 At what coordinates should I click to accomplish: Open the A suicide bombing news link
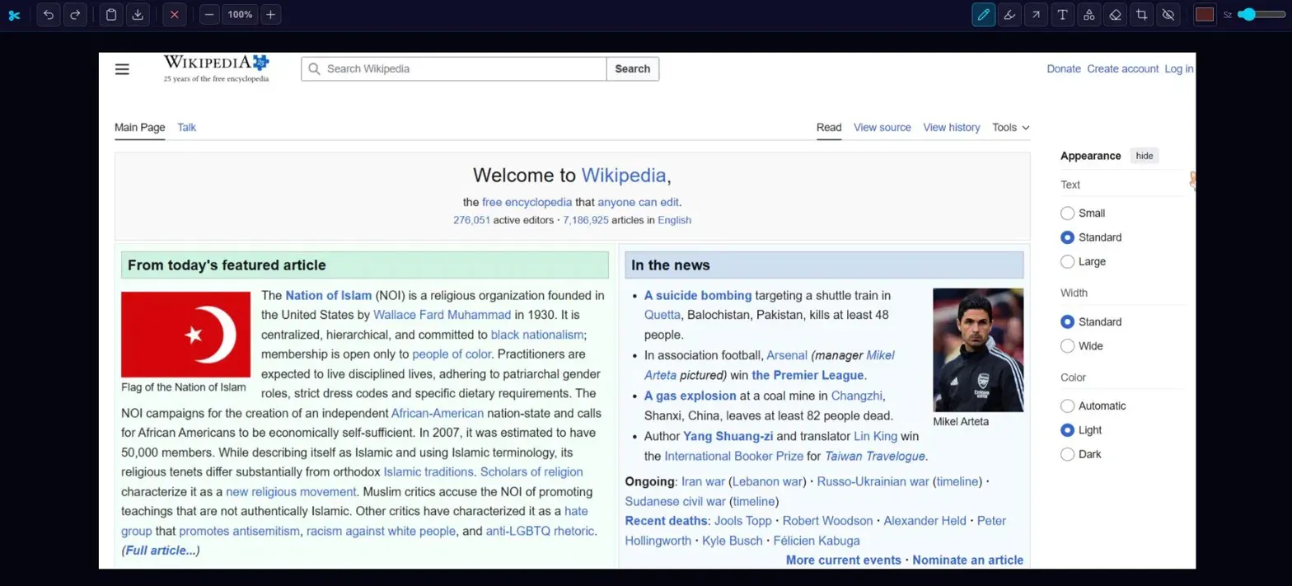[698, 295]
